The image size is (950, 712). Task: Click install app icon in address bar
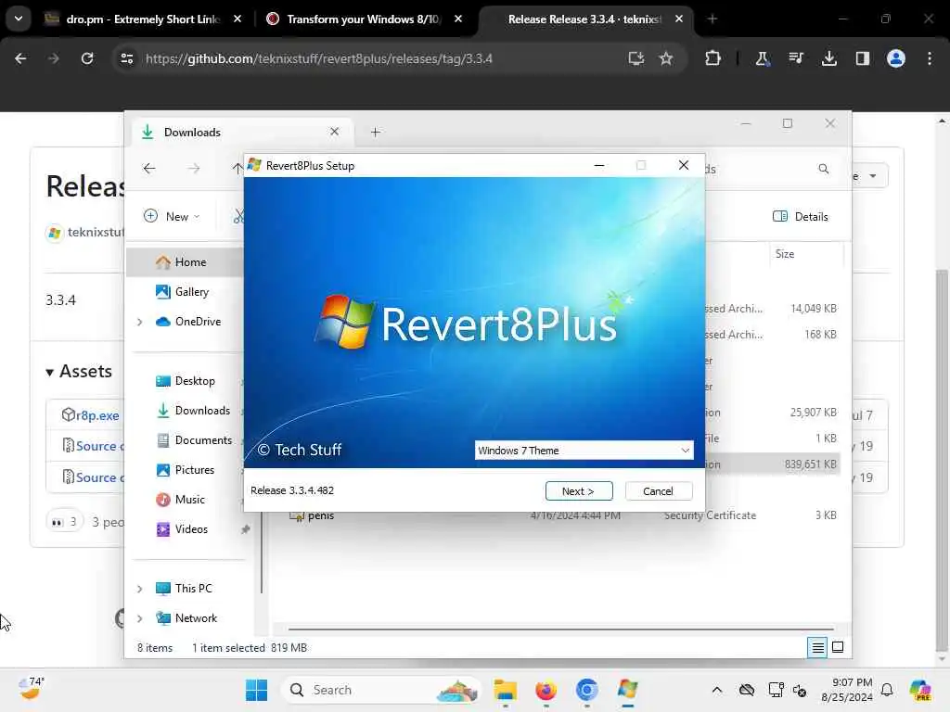click(635, 58)
